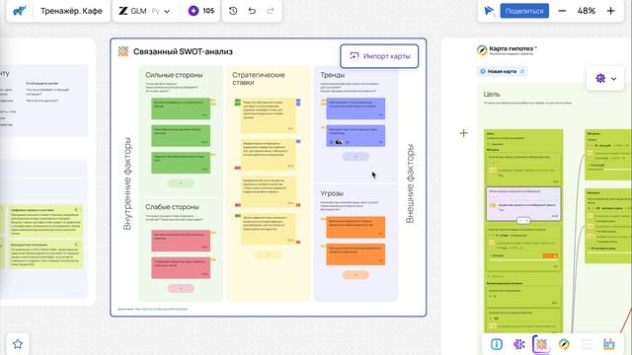Click the purple AI brain icon in bottom toolbar

click(x=518, y=344)
